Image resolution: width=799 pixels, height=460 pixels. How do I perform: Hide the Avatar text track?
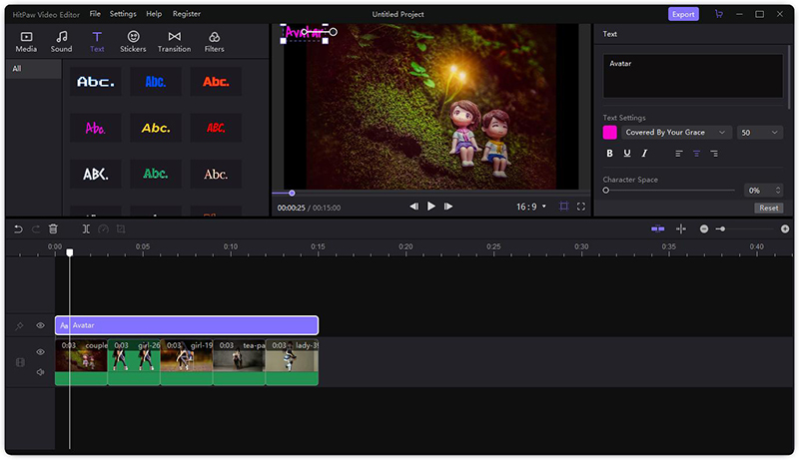click(x=41, y=325)
